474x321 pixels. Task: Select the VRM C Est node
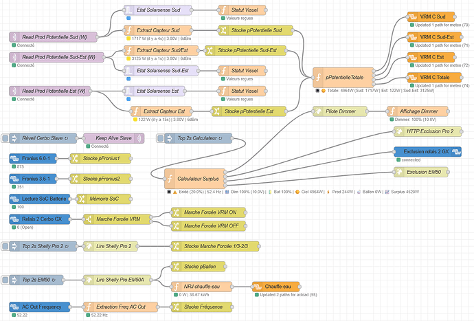(x=431, y=57)
